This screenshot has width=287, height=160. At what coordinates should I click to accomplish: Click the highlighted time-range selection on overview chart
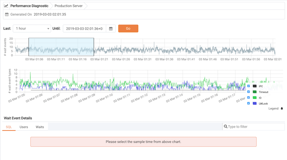[x=61, y=47]
